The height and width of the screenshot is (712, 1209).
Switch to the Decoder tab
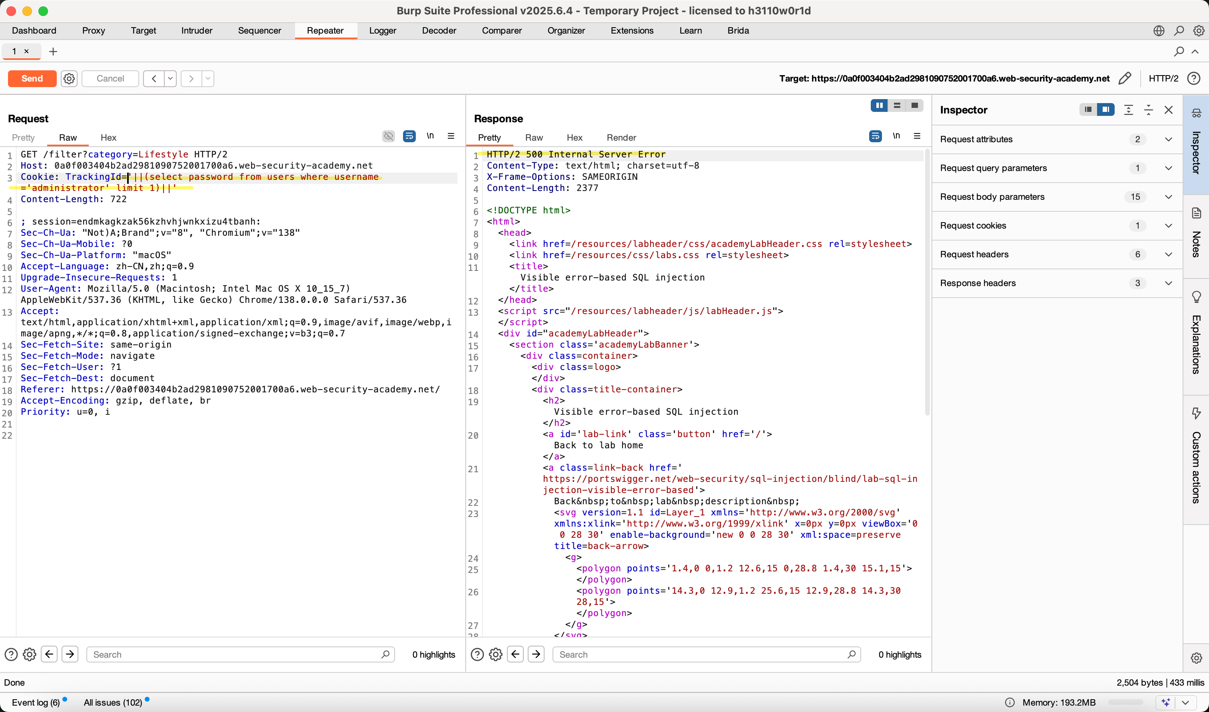point(439,31)
